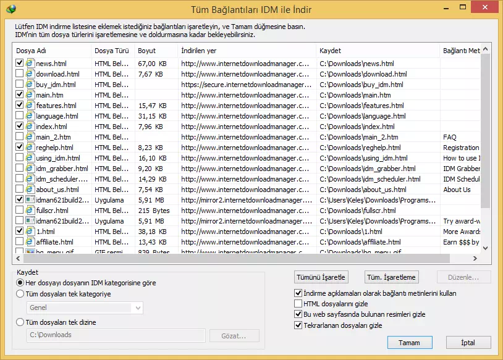Maximize the dialog window
Viewport: 503px width, 360px height.
tap(463, 7)
